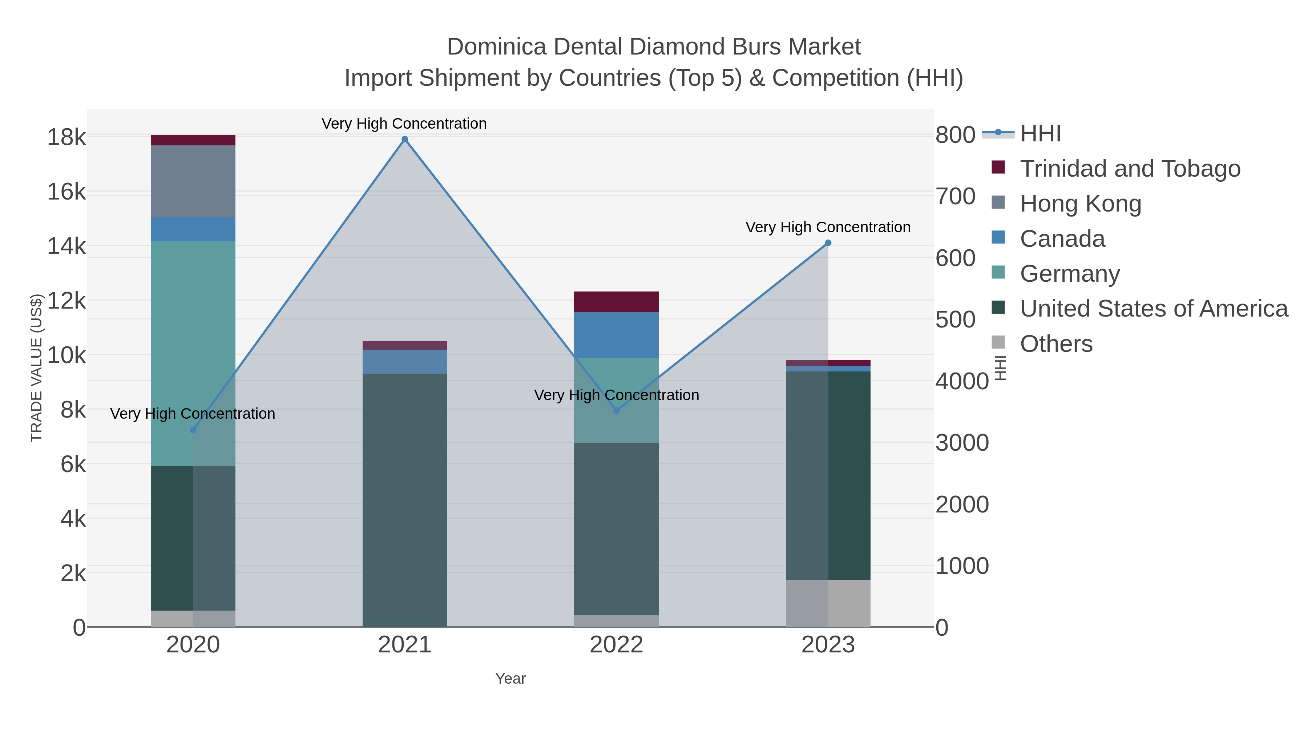Image resolution: width=1308 pixels, height=736 pixels.
Task: Toggle the HHI legend entry
Action: (x=1022, y=134)
